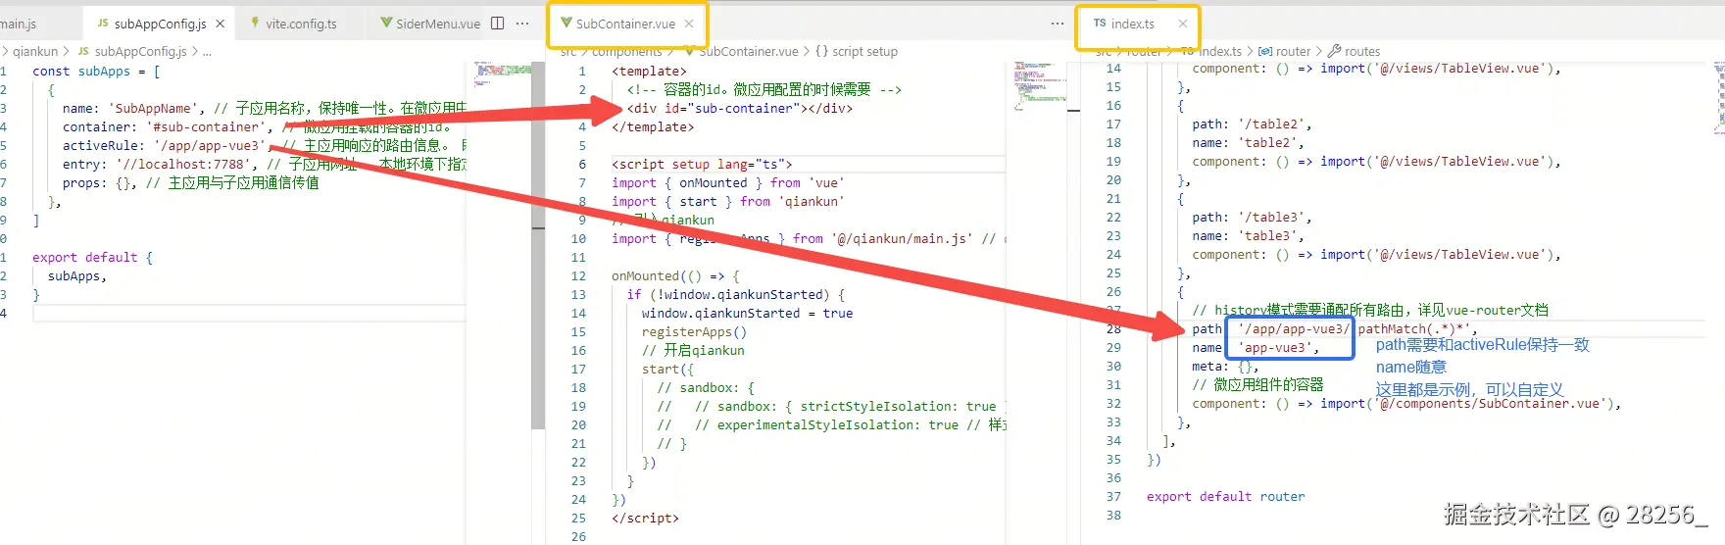Expand the ellipsis breadcrumb after subAppConfig.js
The width and height of the screenshot is (1725, 545).
pyautogui.click(x=207, y=52)
